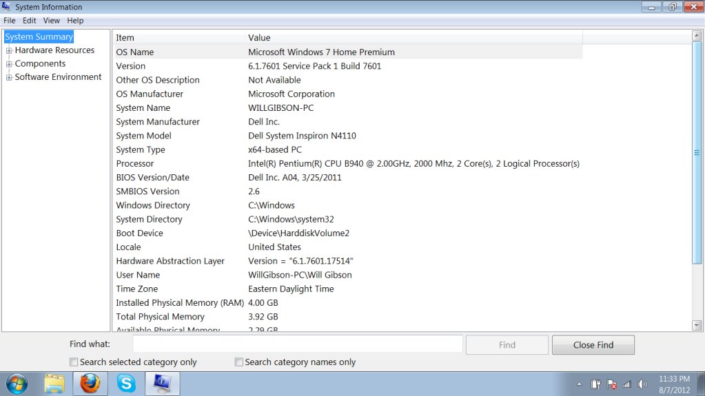705x396 pixels.
Task: Select the Locale row
Action: click(349, 247)
